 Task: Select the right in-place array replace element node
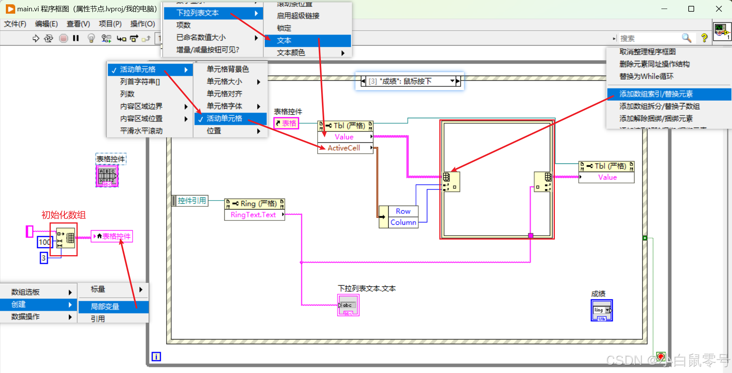[543, 182]
